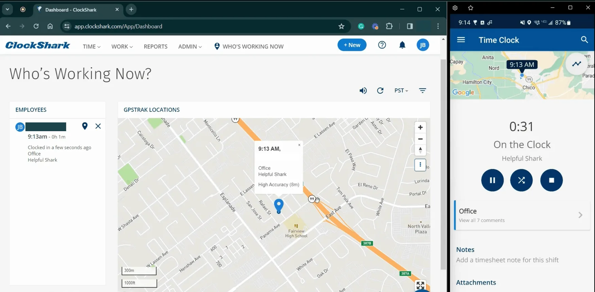Toggle the browser side panel

[410, 26]
